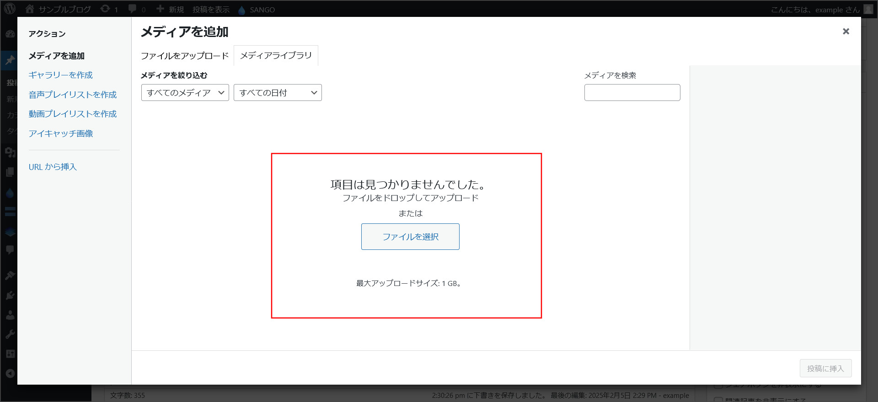This screenshot has width=878, height=402.
Task: Click the WordPress logo in admin bar
Action: (x=10, y=9)
